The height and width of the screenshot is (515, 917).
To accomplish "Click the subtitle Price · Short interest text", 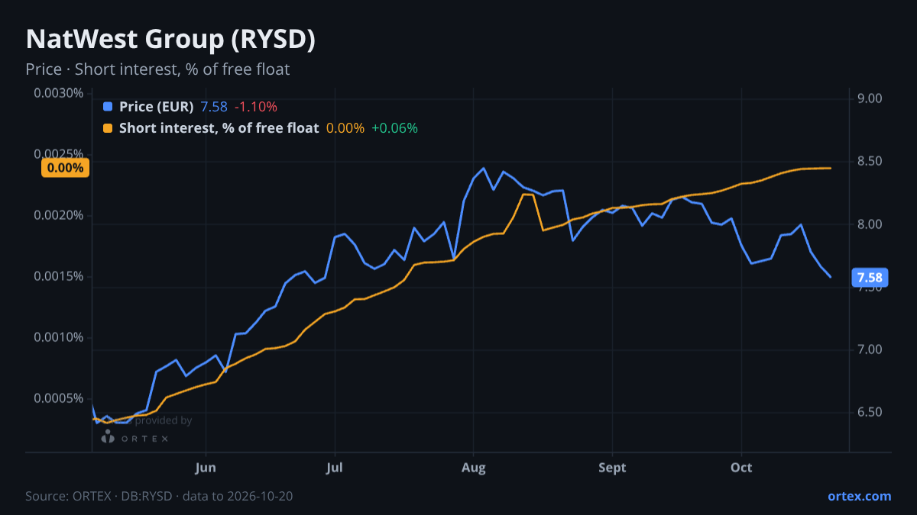I will 157,69.
